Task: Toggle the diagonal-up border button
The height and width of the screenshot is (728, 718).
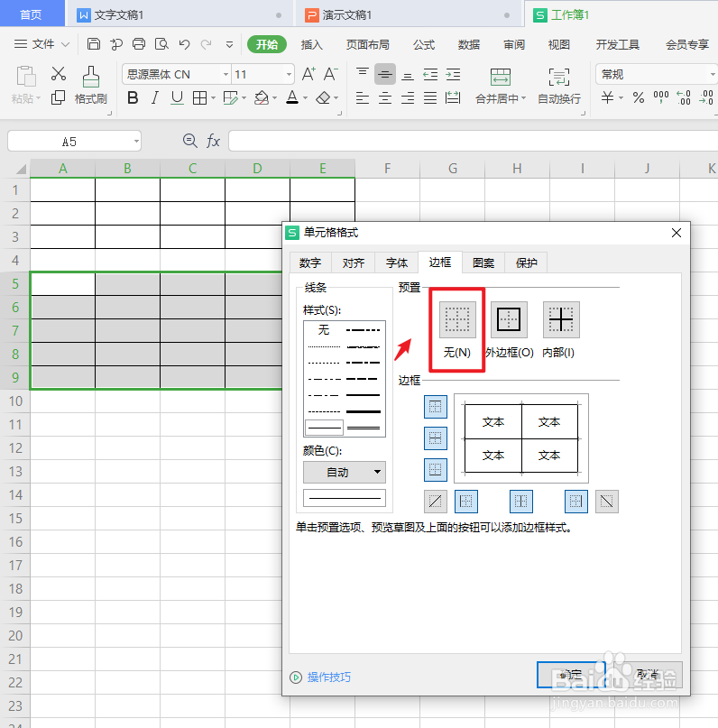Action: (436, 502)
